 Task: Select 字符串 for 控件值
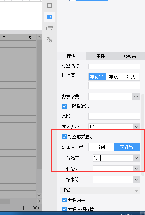click(97, 77)
